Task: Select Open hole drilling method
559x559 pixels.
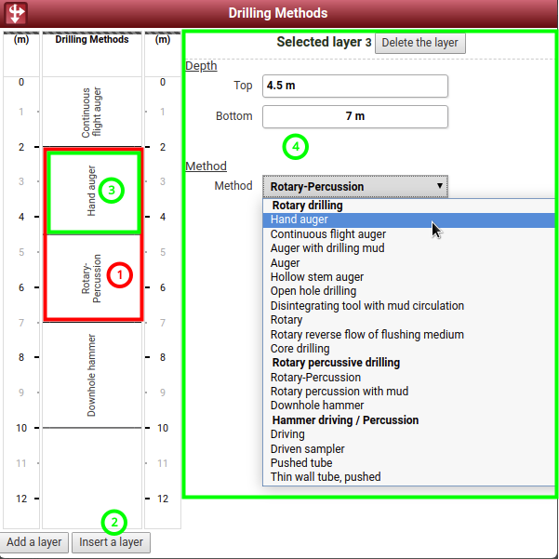Action: coord(313,291)
